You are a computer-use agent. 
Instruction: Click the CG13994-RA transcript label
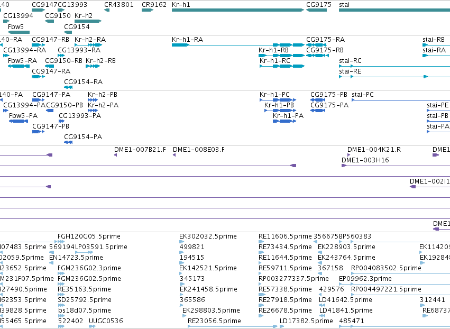(x=25, y=50)
